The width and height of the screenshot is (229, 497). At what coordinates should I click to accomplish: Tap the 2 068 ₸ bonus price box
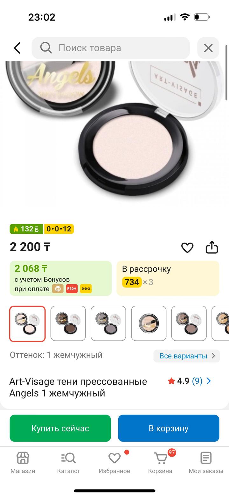(x=61, y=278)
